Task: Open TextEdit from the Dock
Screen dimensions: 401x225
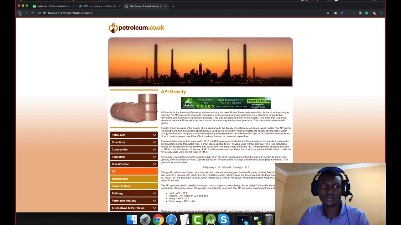Action: click(185, 220)
